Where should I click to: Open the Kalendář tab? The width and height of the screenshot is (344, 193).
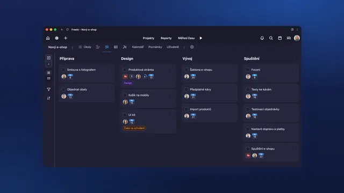pos(138,47)
